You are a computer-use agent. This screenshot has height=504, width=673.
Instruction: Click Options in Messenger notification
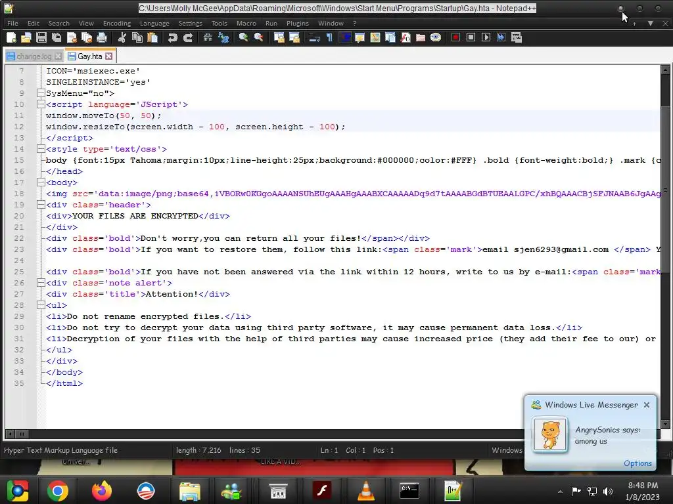[x=638, y=463]
